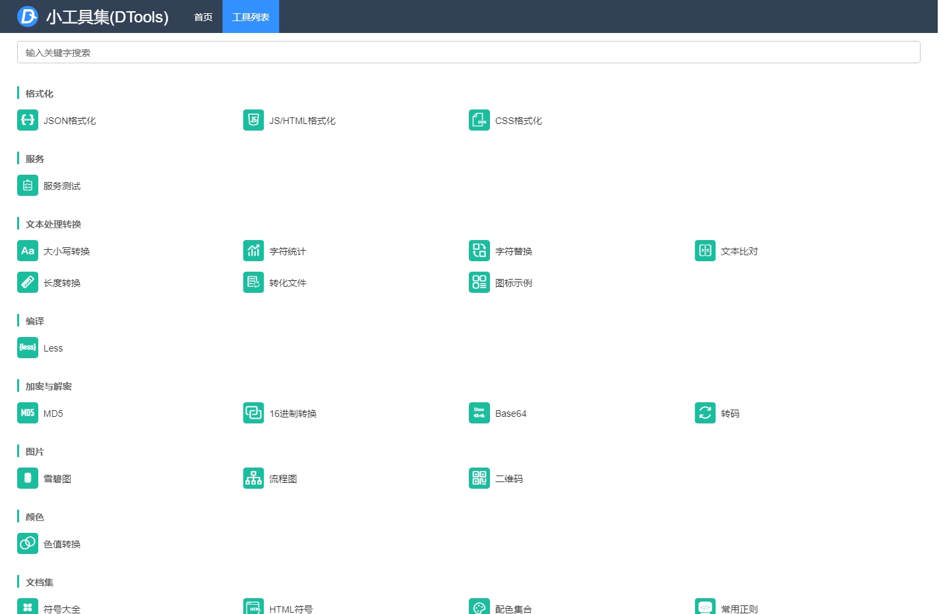Open the JSON格式化 tool icon
The image size is (943, 614).
[x=28, y=120]
